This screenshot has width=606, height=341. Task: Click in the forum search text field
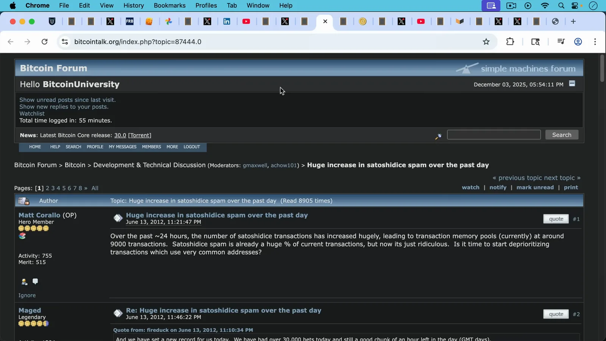(494, 135)
